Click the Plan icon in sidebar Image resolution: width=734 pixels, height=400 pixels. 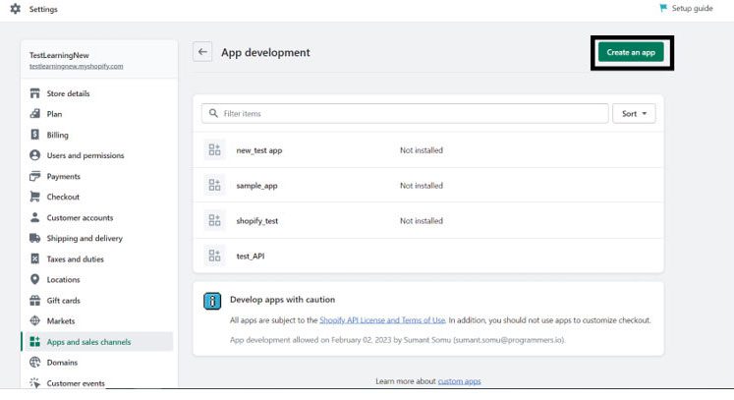(x=35, y=114)
